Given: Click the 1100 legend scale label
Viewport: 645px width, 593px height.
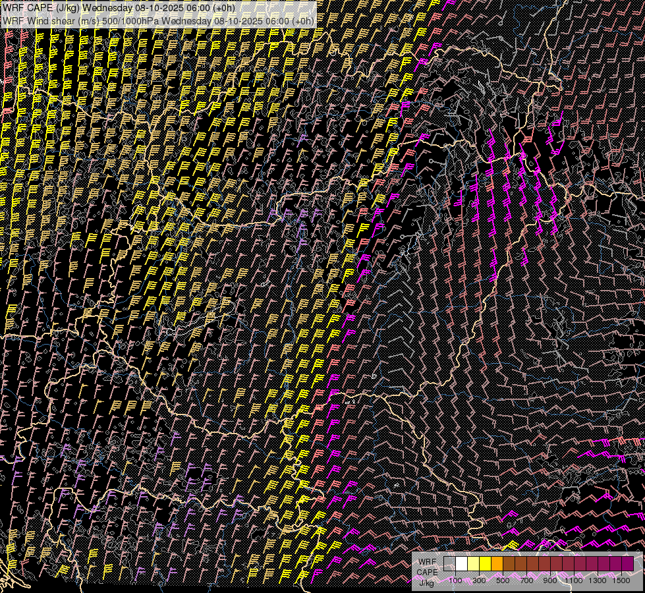Looking at the screenshot, I should (x=574, y=580).
